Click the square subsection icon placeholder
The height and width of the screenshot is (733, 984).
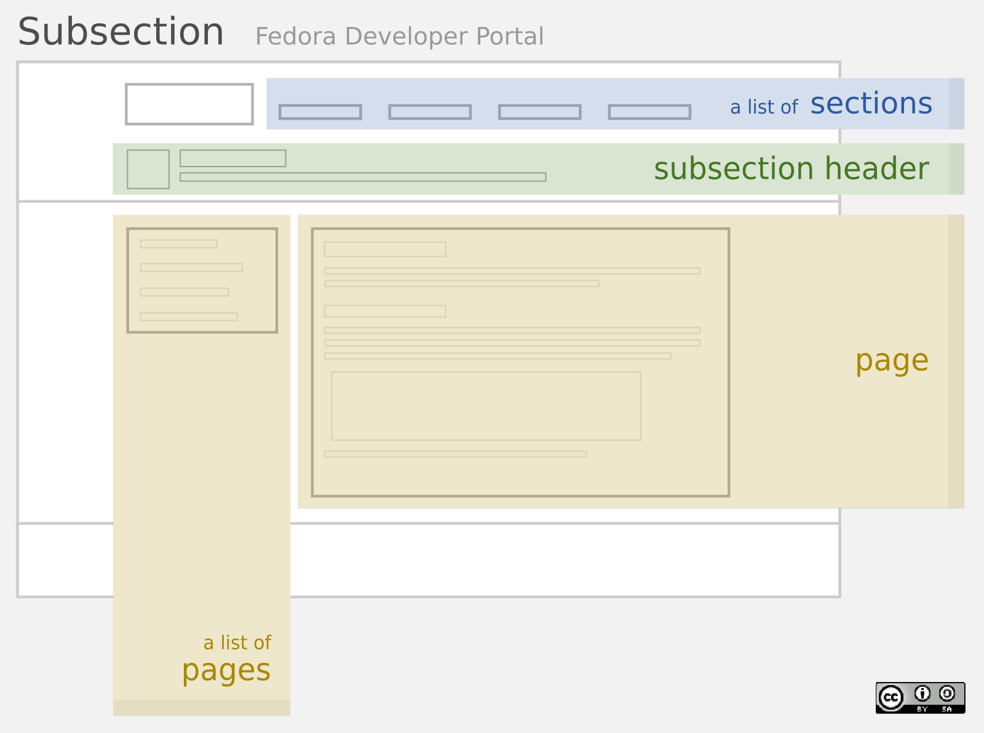point(148,169)
